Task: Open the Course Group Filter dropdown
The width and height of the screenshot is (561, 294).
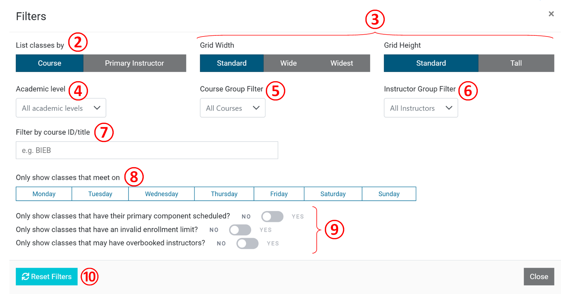Action: point(232,108)
